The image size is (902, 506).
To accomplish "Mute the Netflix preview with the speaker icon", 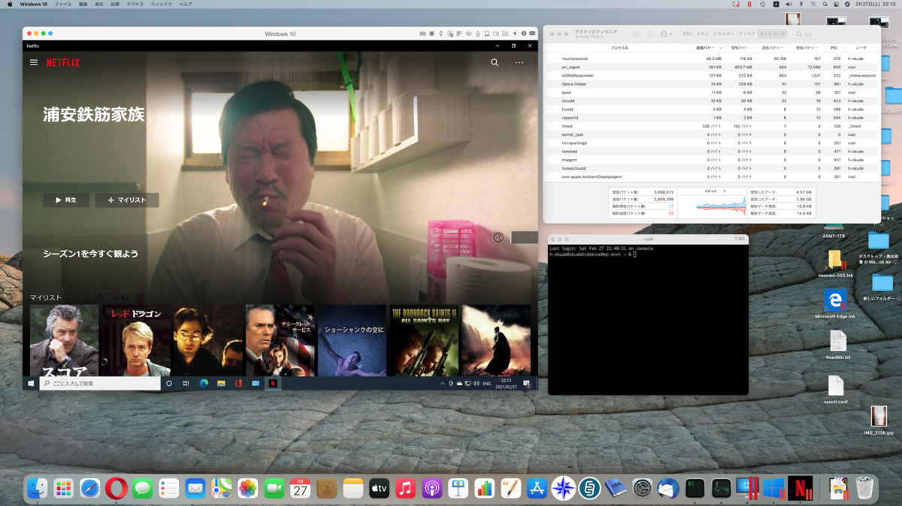I will (x=498, y=237).
